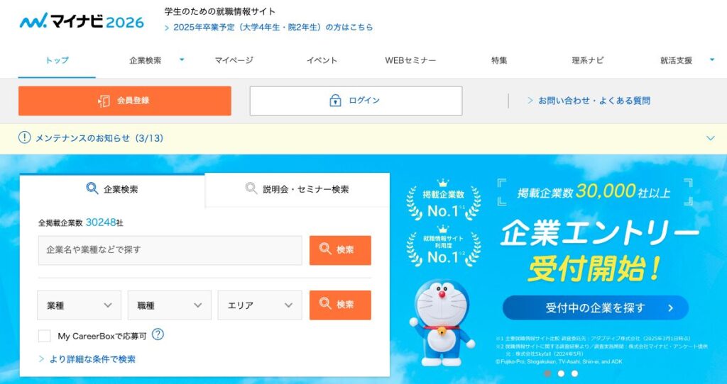
Task: Click the 30248社 company count text
Action: pos(104,222)
